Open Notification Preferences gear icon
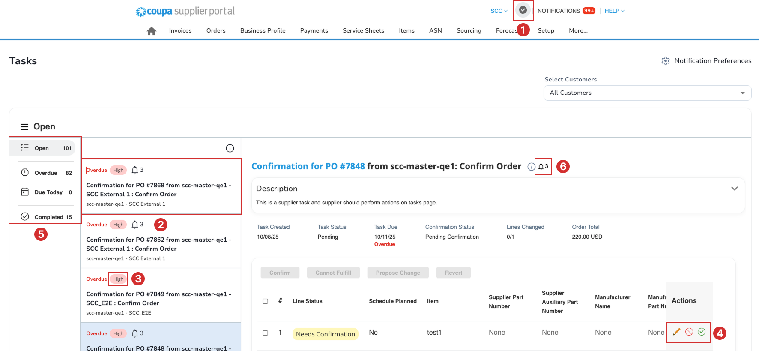Viewport: 759px width, 351px height. [x=665, y=61]
